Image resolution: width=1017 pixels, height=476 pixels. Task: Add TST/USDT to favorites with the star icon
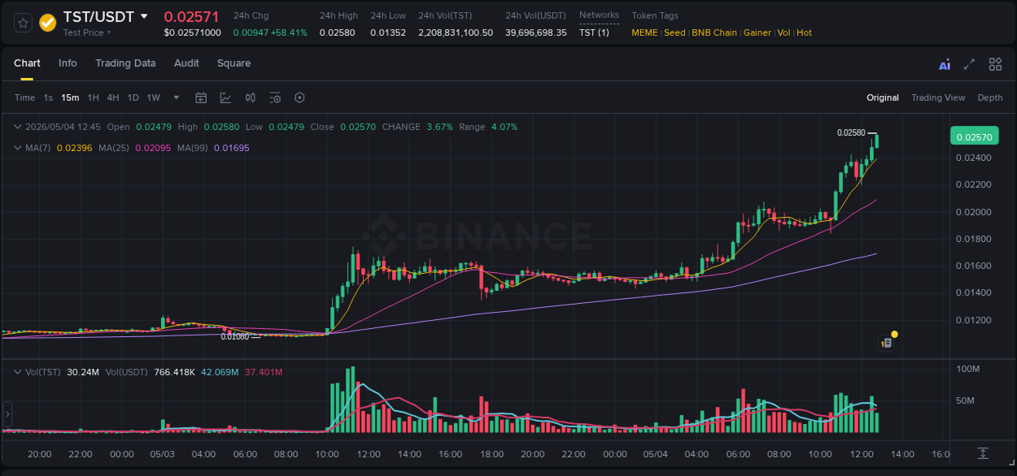pyautogui.click(x=23, y=23)
